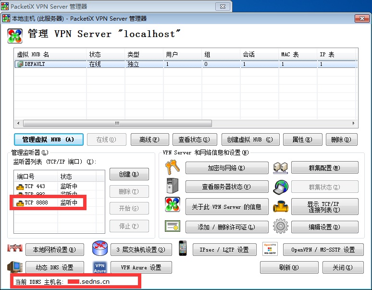Viewport: 372px width, 290px height.
Task: Open 群集配置 (M)
Action: [324, 168]
